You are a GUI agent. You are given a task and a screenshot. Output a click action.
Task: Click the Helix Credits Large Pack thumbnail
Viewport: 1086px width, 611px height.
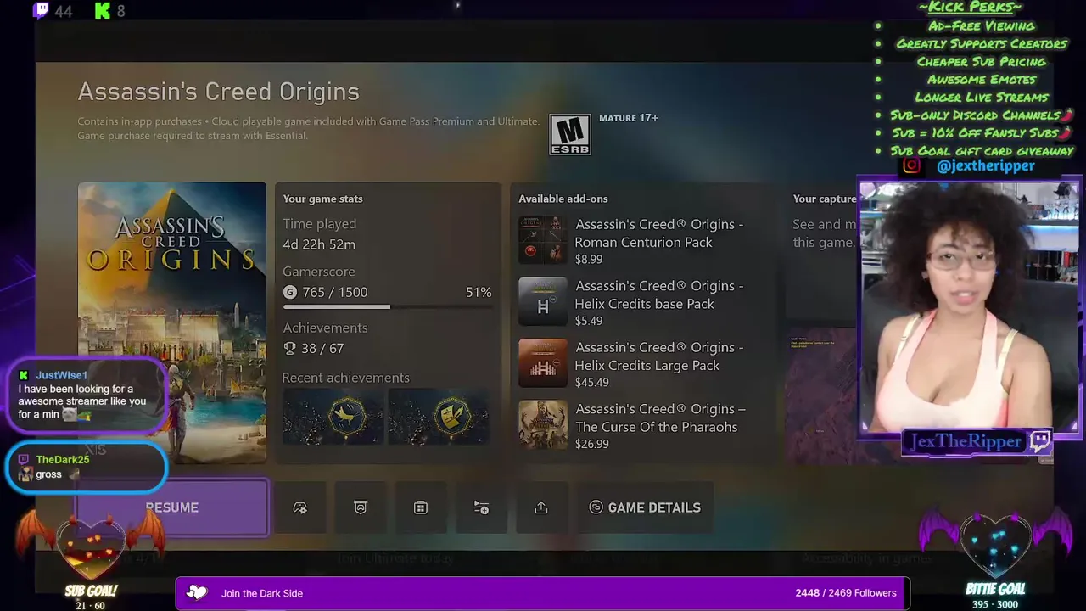(x=543, y=364)
